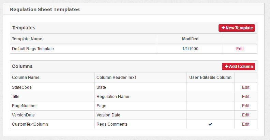This screenshot has width=270, height=140.
Task: Edit the PageNumber column row
Action: (x=245, y=106)
